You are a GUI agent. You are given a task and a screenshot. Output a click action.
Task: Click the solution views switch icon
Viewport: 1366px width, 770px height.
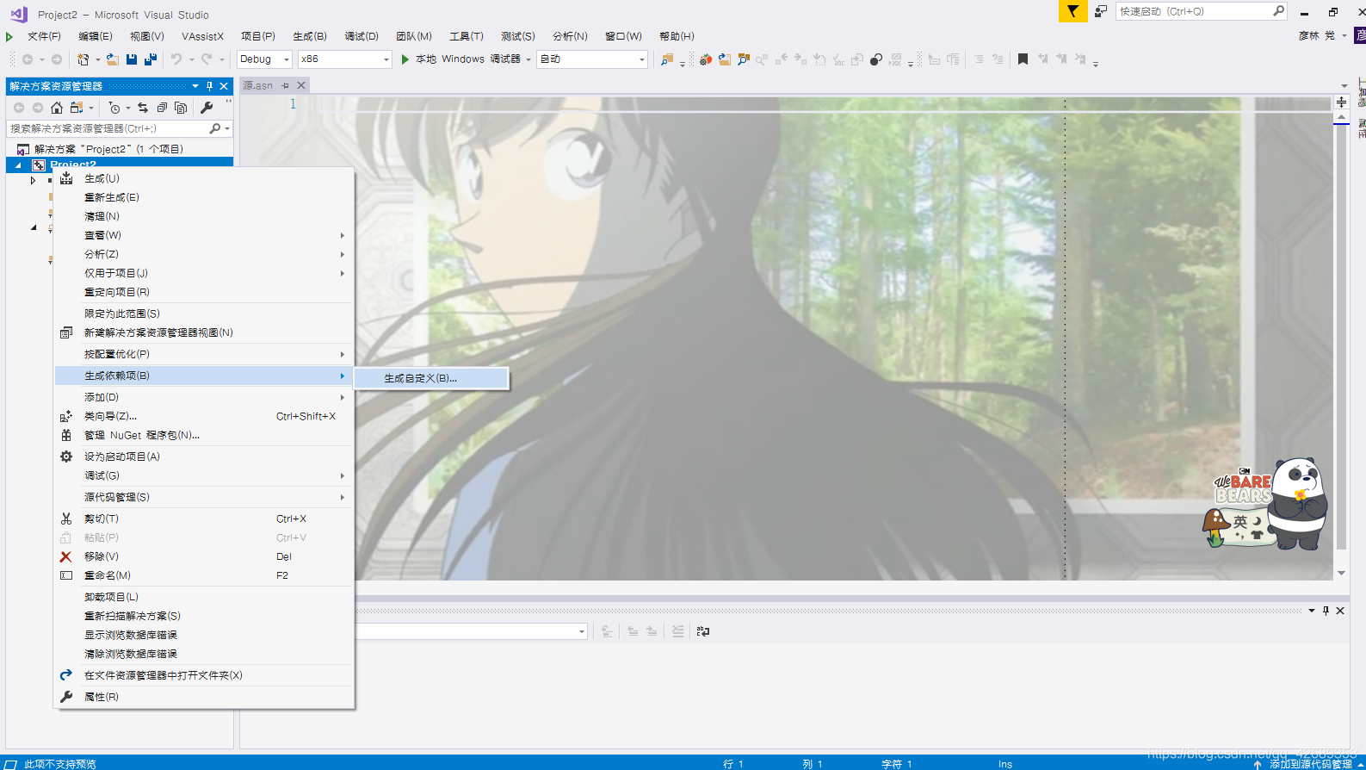point(77,108)
